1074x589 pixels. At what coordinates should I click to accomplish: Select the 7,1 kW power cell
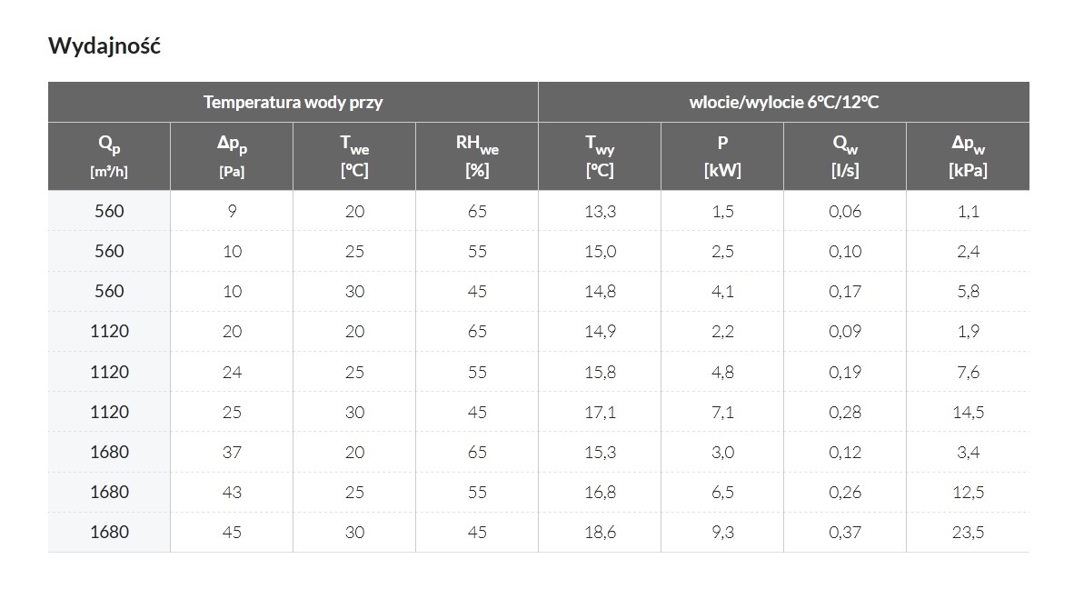pyautogui.click(x=722, y=412)
